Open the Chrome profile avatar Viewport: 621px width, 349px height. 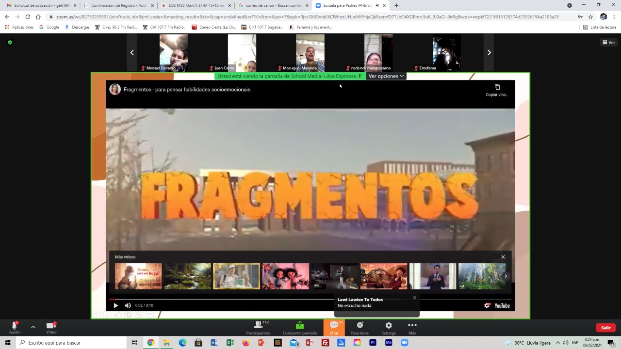pyautogui.click(x=604, y=16)
